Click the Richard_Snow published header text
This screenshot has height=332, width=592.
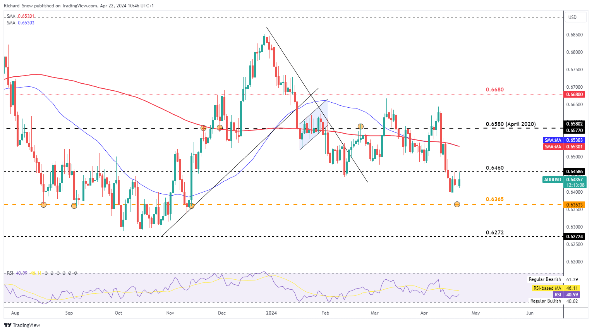pos(79,6)
